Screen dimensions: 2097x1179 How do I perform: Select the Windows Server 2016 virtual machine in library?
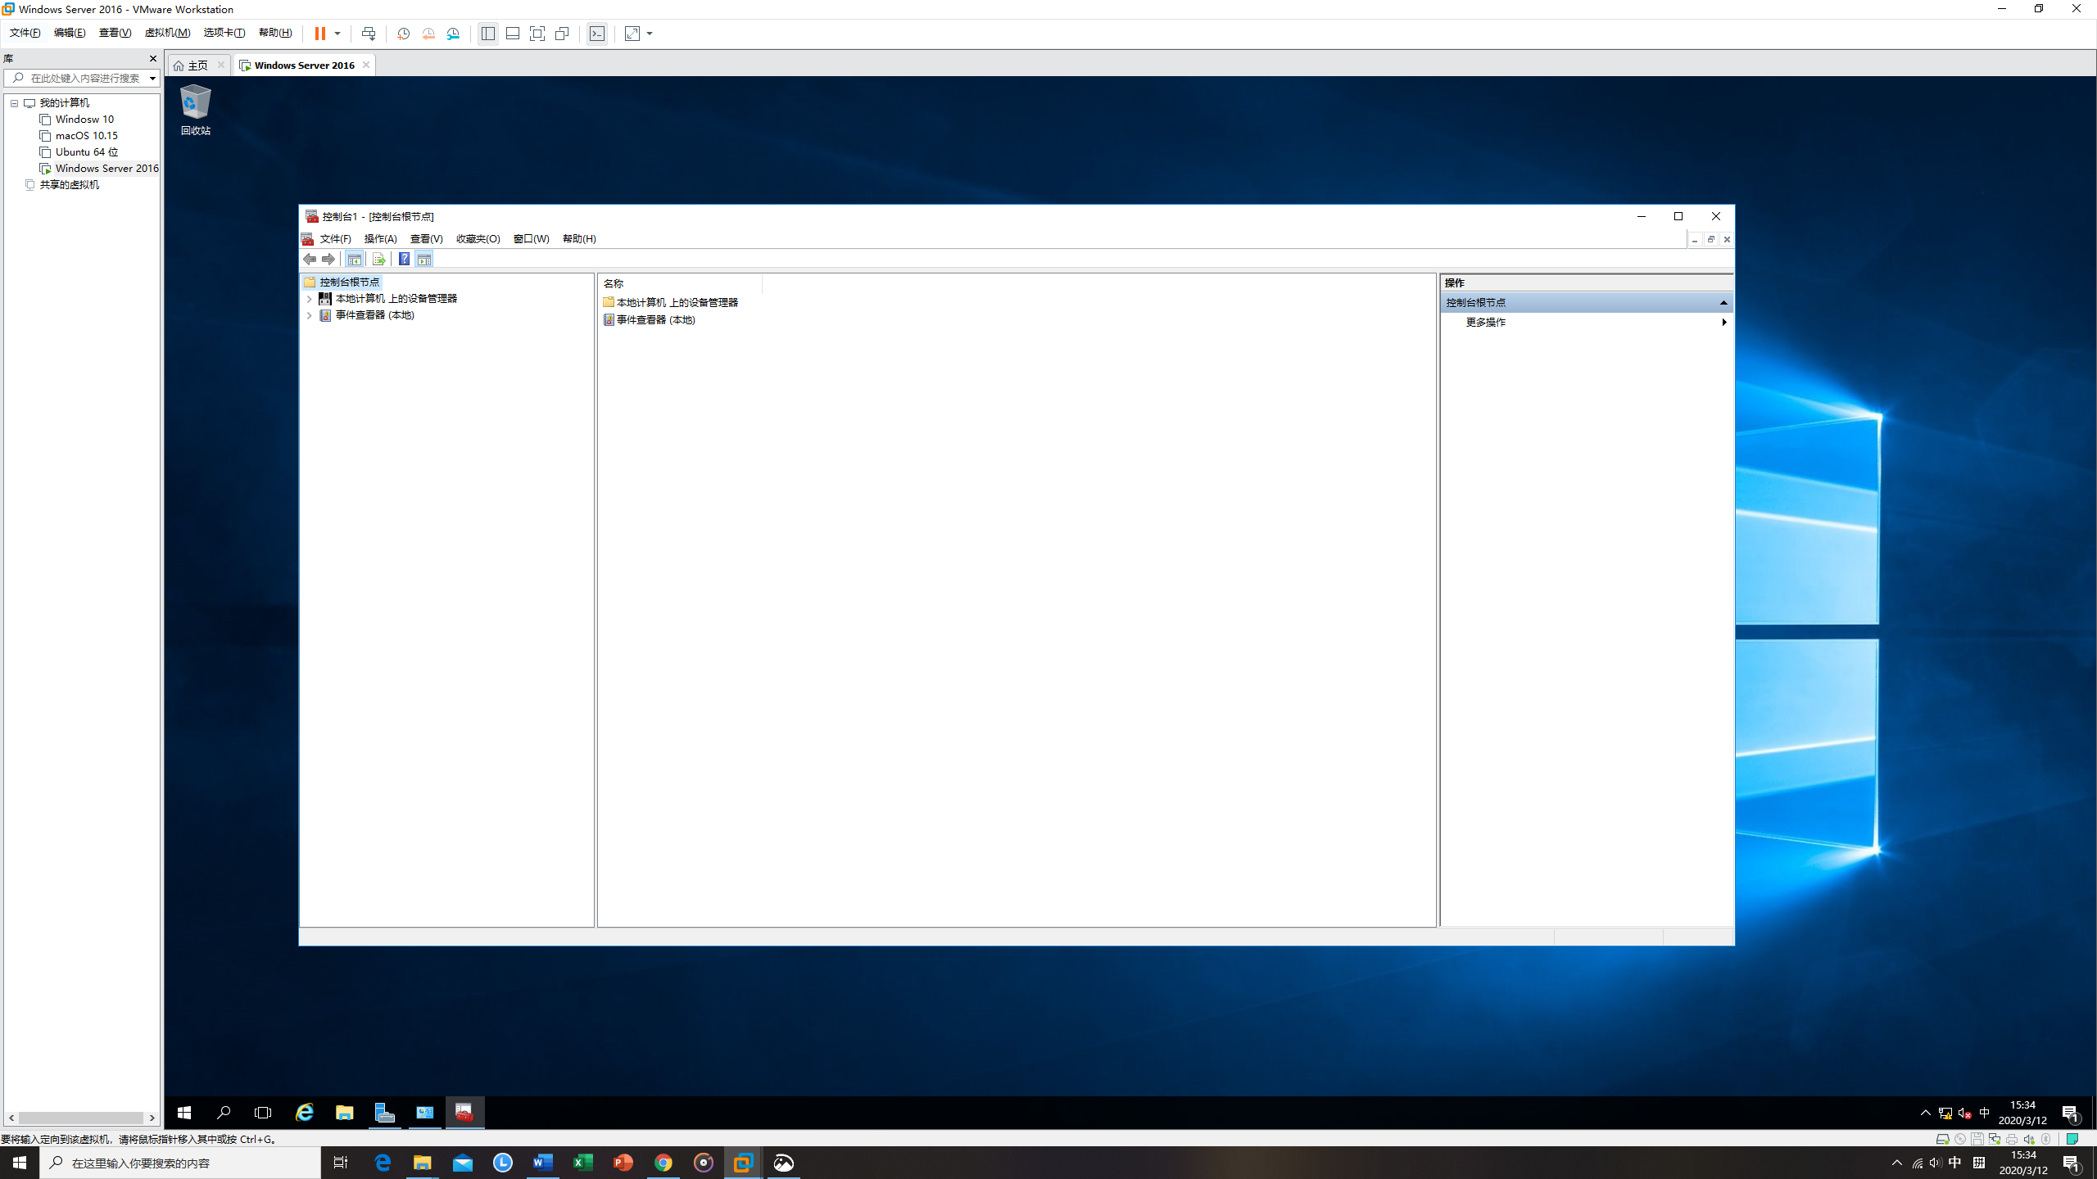pyautogui.click(x=106, y=168)
